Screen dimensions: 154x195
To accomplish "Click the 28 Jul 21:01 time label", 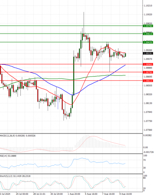I will (39, 193).
